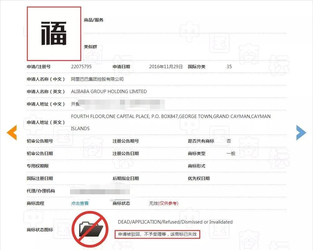The image size is (313, 250).
Task: Select ALIBABA GROUP HOLDING LIMITED text
Action: [x=109, y=92]
